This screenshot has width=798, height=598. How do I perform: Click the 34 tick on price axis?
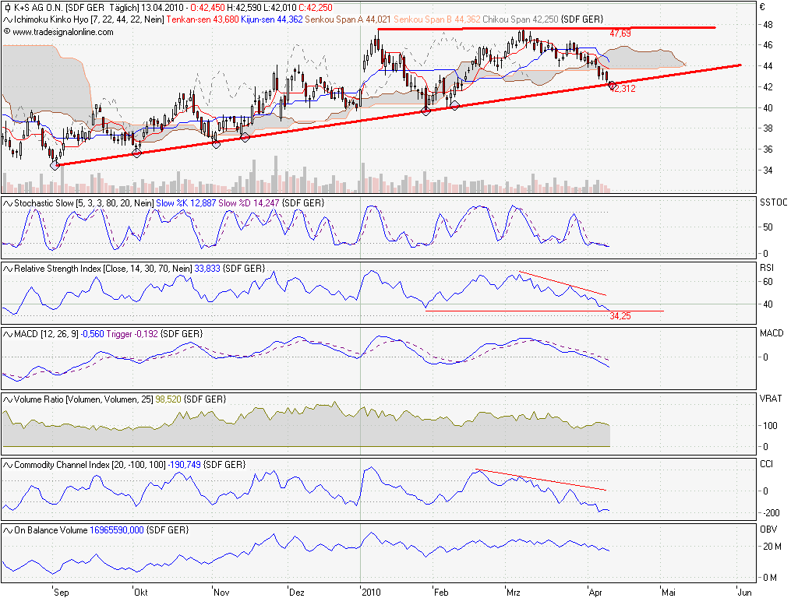click(768, 171)
